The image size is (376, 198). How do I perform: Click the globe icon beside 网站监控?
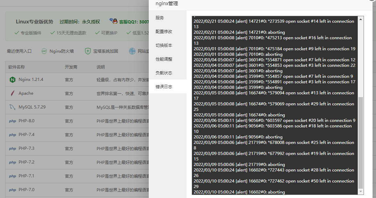tap(132, 51)
